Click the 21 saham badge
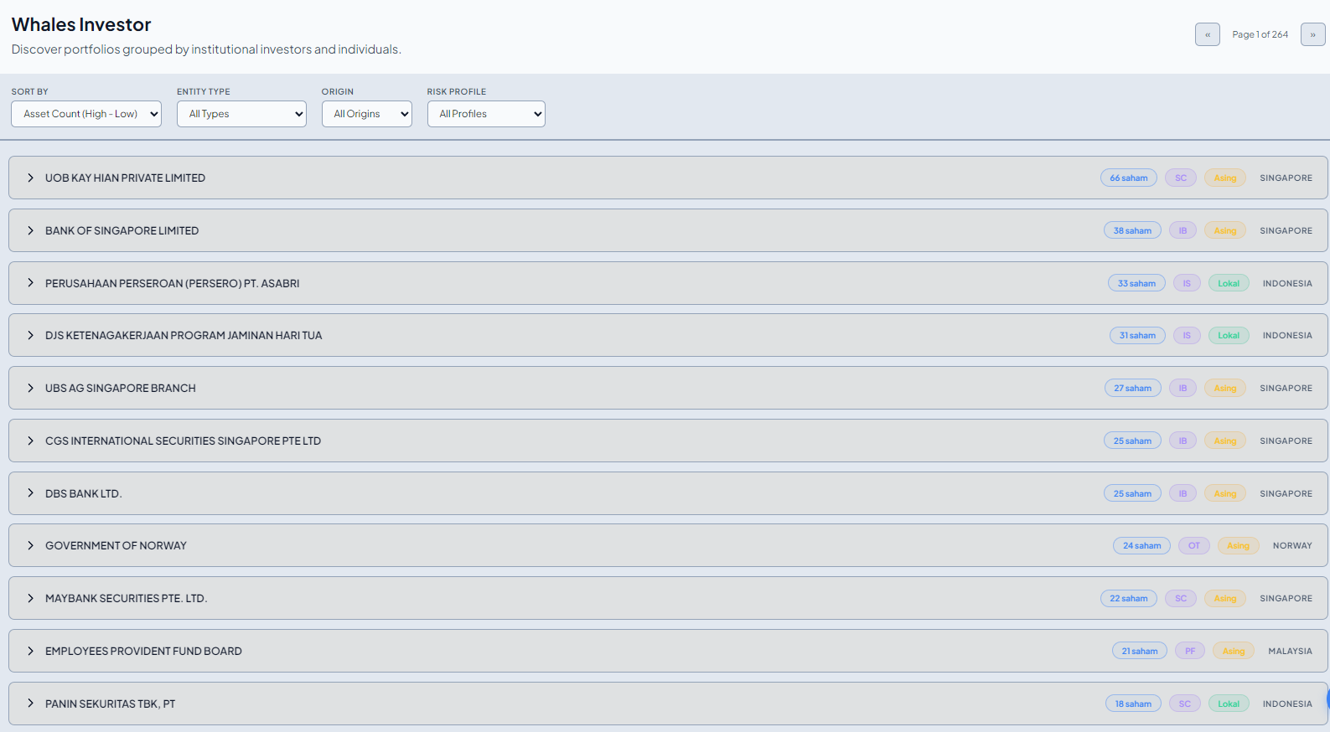 [x=1140, y=651]
